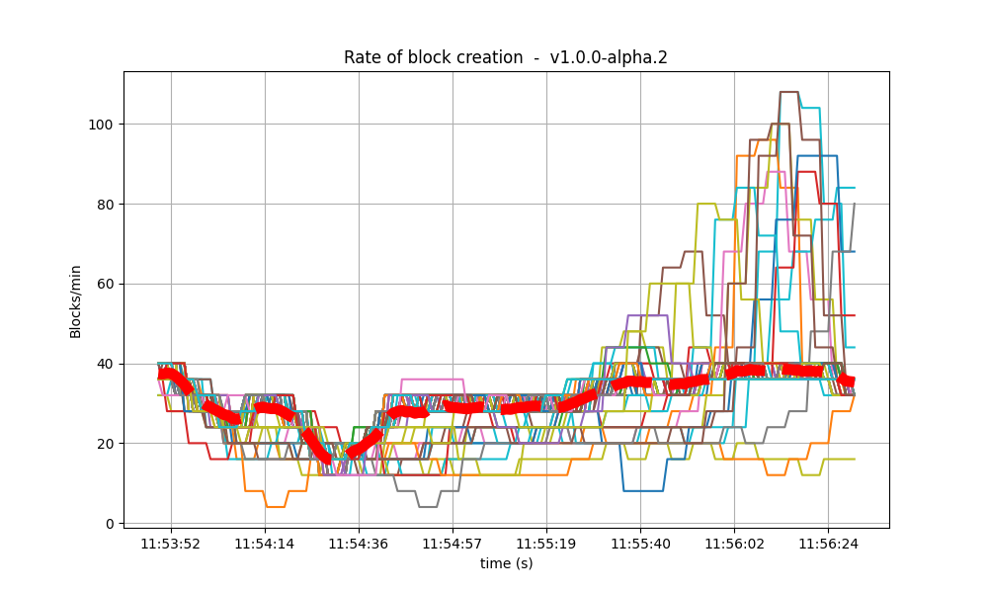Image resolution: width=988 pixels, height=593 pixels.
Task: Select the y-axis tick label "80"
Action: pyautogui.click(x=106, y=205)
